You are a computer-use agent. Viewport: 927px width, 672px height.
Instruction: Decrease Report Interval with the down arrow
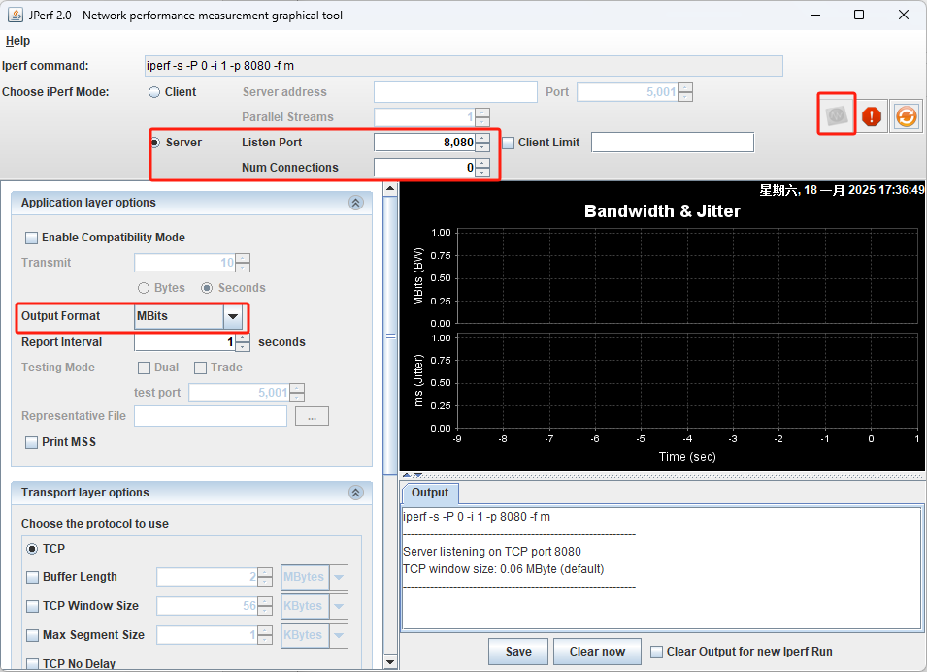tap(243, 347)
